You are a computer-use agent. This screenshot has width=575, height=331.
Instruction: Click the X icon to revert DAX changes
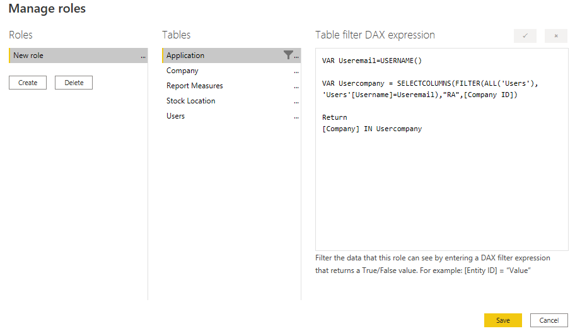[556, 36]
